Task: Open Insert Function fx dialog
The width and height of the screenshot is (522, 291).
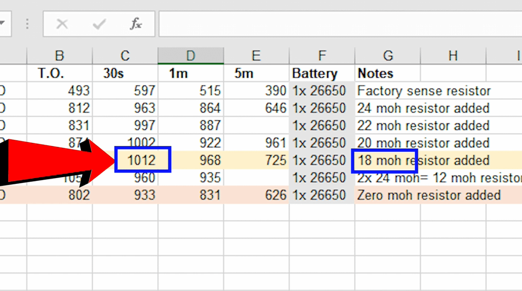Action: [136, 24]
